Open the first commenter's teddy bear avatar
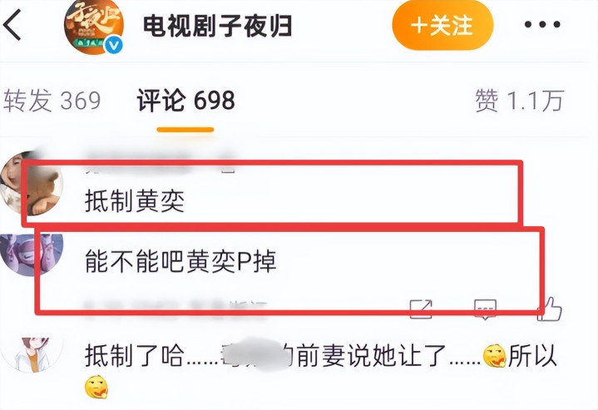The width and height of the screenshot is (598, 410). [x=32, y=183]
